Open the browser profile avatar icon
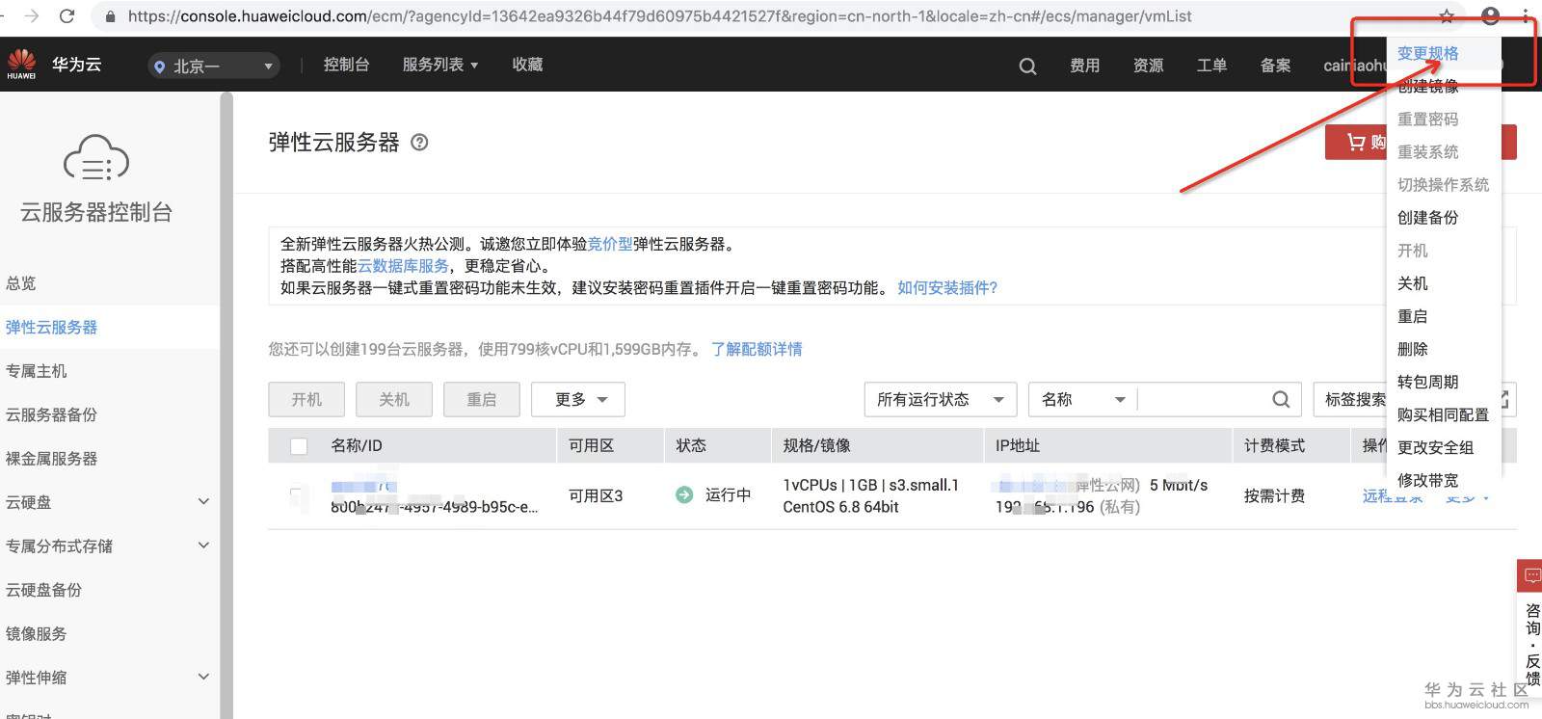Image resolution: width=1542 pixels, height=719 pixels. [x=1490, y=15]
